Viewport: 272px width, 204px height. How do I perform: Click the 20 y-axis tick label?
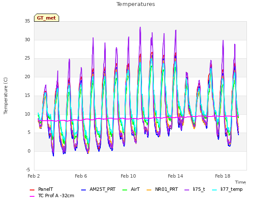click(x=27, y=77)
